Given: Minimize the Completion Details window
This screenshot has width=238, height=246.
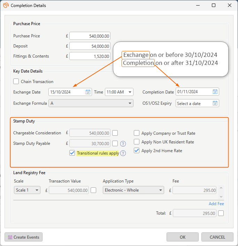Looking at the screenshot, I should (198, 5).
